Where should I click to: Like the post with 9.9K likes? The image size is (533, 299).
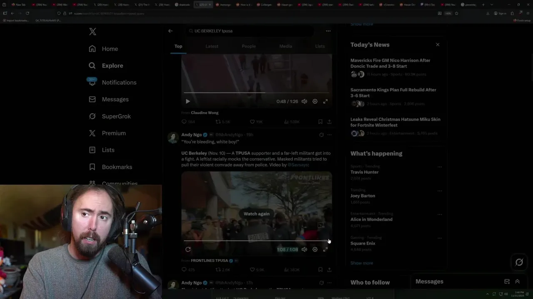click(x=257, y=270)
